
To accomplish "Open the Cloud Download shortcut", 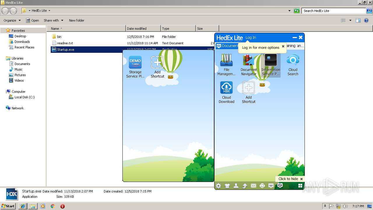I will pyautogui.click(x=226, y=92).
